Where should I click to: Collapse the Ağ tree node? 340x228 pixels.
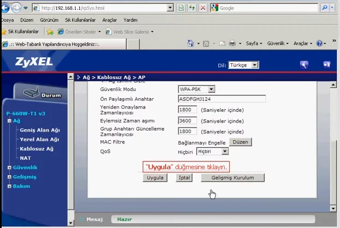click(x=9, y=121)
